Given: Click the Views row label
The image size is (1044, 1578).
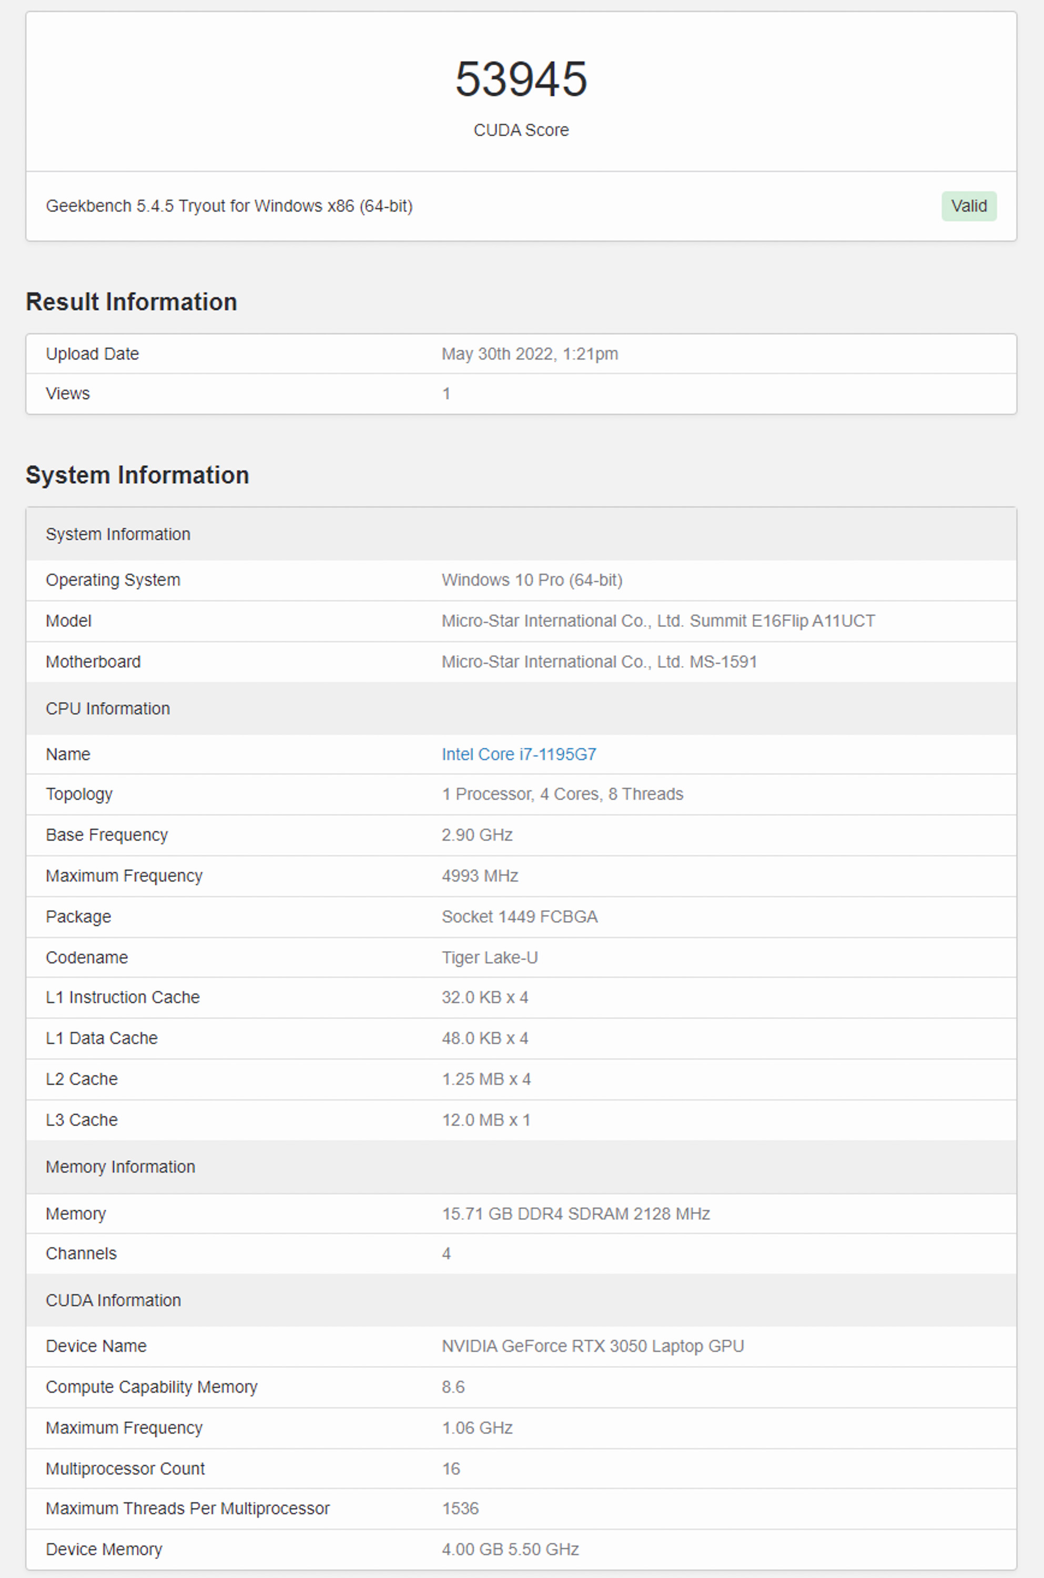Looking at the screenshot, I should pyautogui.click(x=68, y=393).
